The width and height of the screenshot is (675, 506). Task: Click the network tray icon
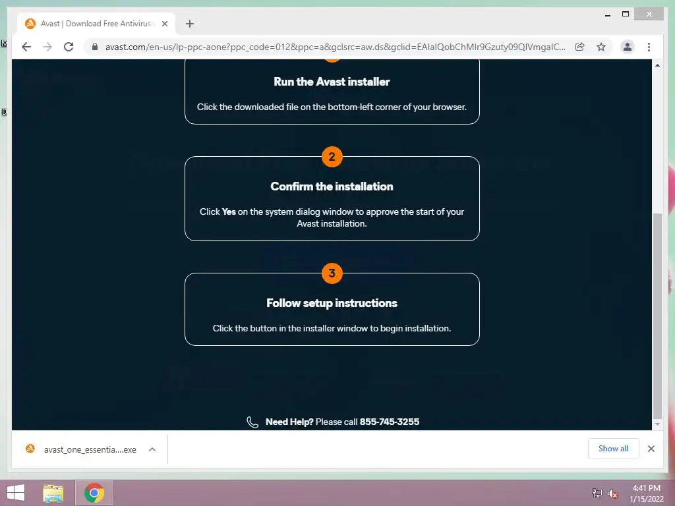click(x=597, y=493)
